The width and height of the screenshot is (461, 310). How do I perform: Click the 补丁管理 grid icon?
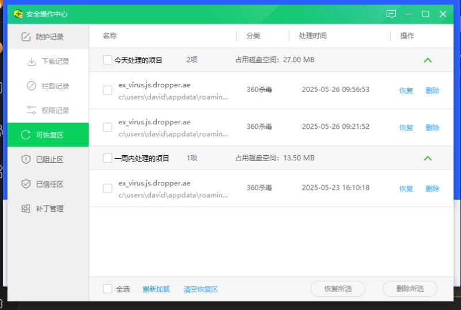(x=25, y=209)
